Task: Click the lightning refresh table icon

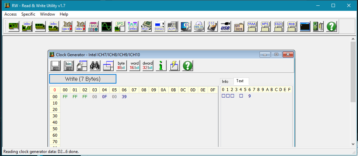Action: pyautogui.click(x=174, y=66)
